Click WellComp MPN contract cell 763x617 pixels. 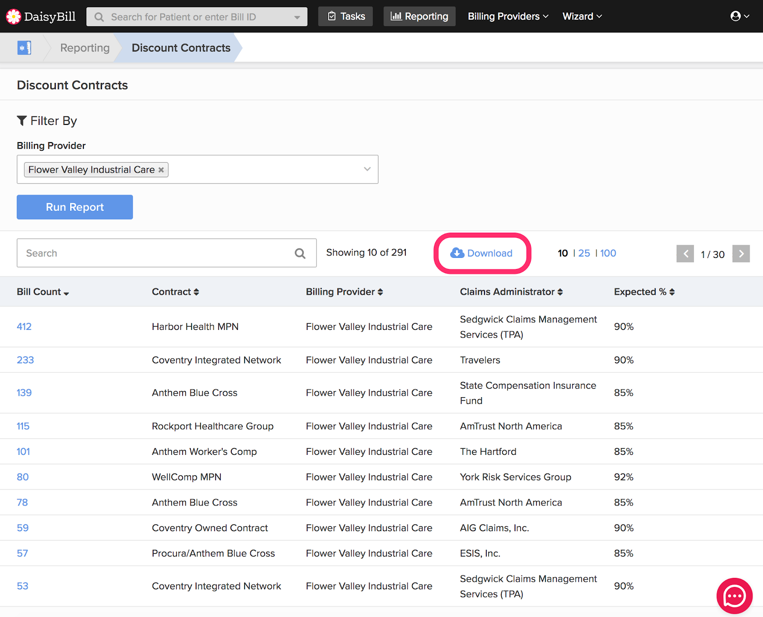[x=186, y=477]
